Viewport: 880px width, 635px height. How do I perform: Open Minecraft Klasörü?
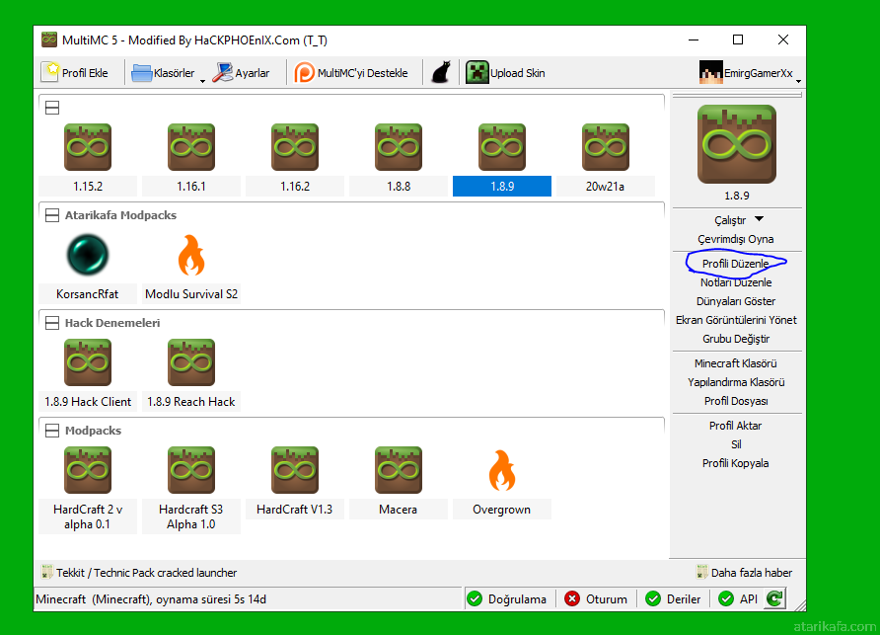point(736,363)
